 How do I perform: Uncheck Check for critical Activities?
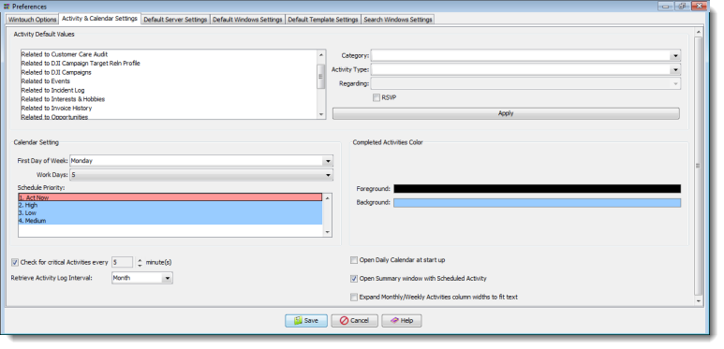[x=15, y=262]
